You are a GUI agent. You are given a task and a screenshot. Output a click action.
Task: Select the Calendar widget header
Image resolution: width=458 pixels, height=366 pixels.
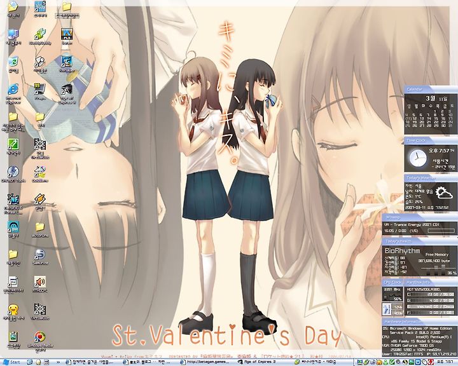click(431, 90)
